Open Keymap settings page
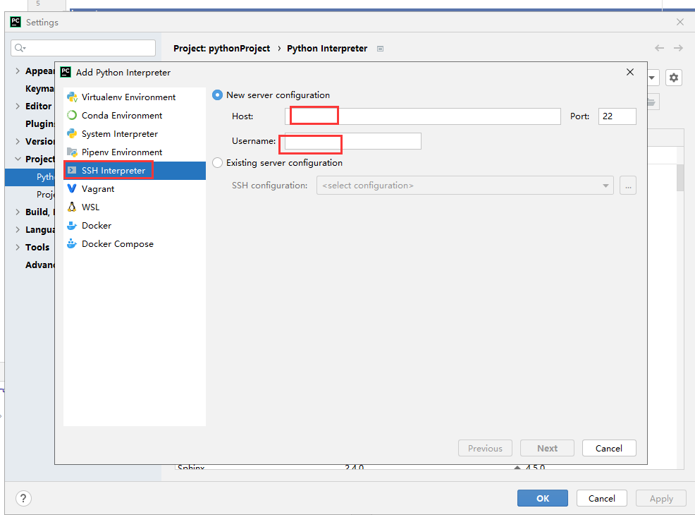Viewport: 695px width, 515px height. pyautogui.click(x=39, y=89)
